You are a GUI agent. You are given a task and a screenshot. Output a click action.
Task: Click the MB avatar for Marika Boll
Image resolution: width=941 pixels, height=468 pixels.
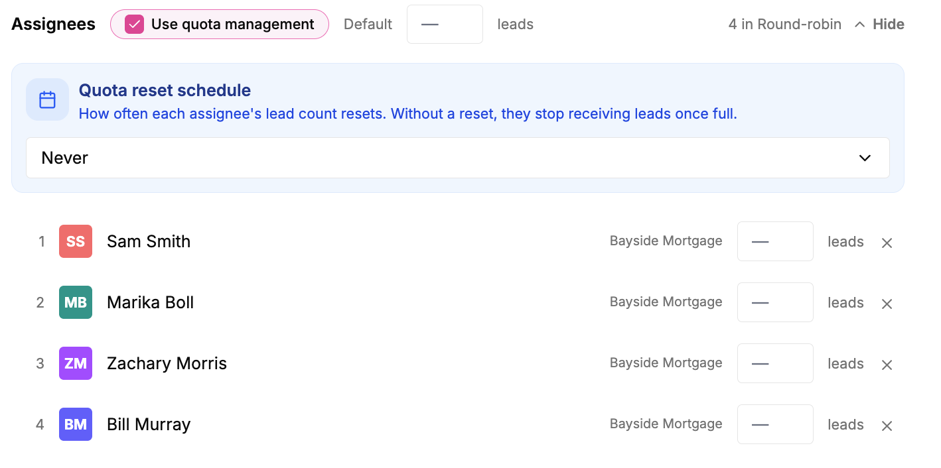(76, 302)
